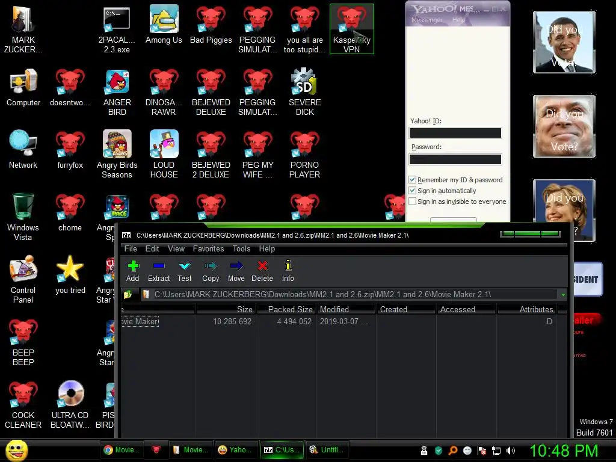The image size is (616, 462).
Task: Sort by Attributes column header
Action: [527, 309]
